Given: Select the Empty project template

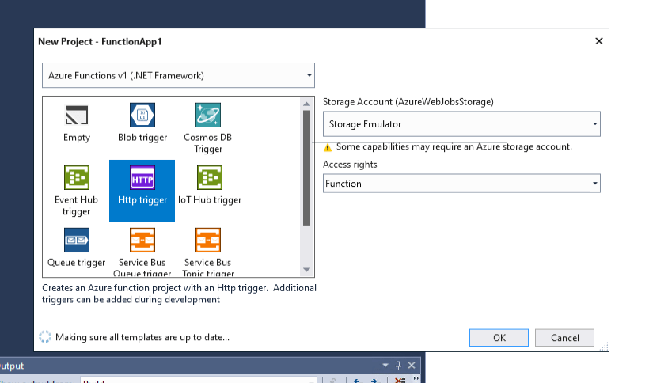Looking at the screenshot, I should point(77,123).
